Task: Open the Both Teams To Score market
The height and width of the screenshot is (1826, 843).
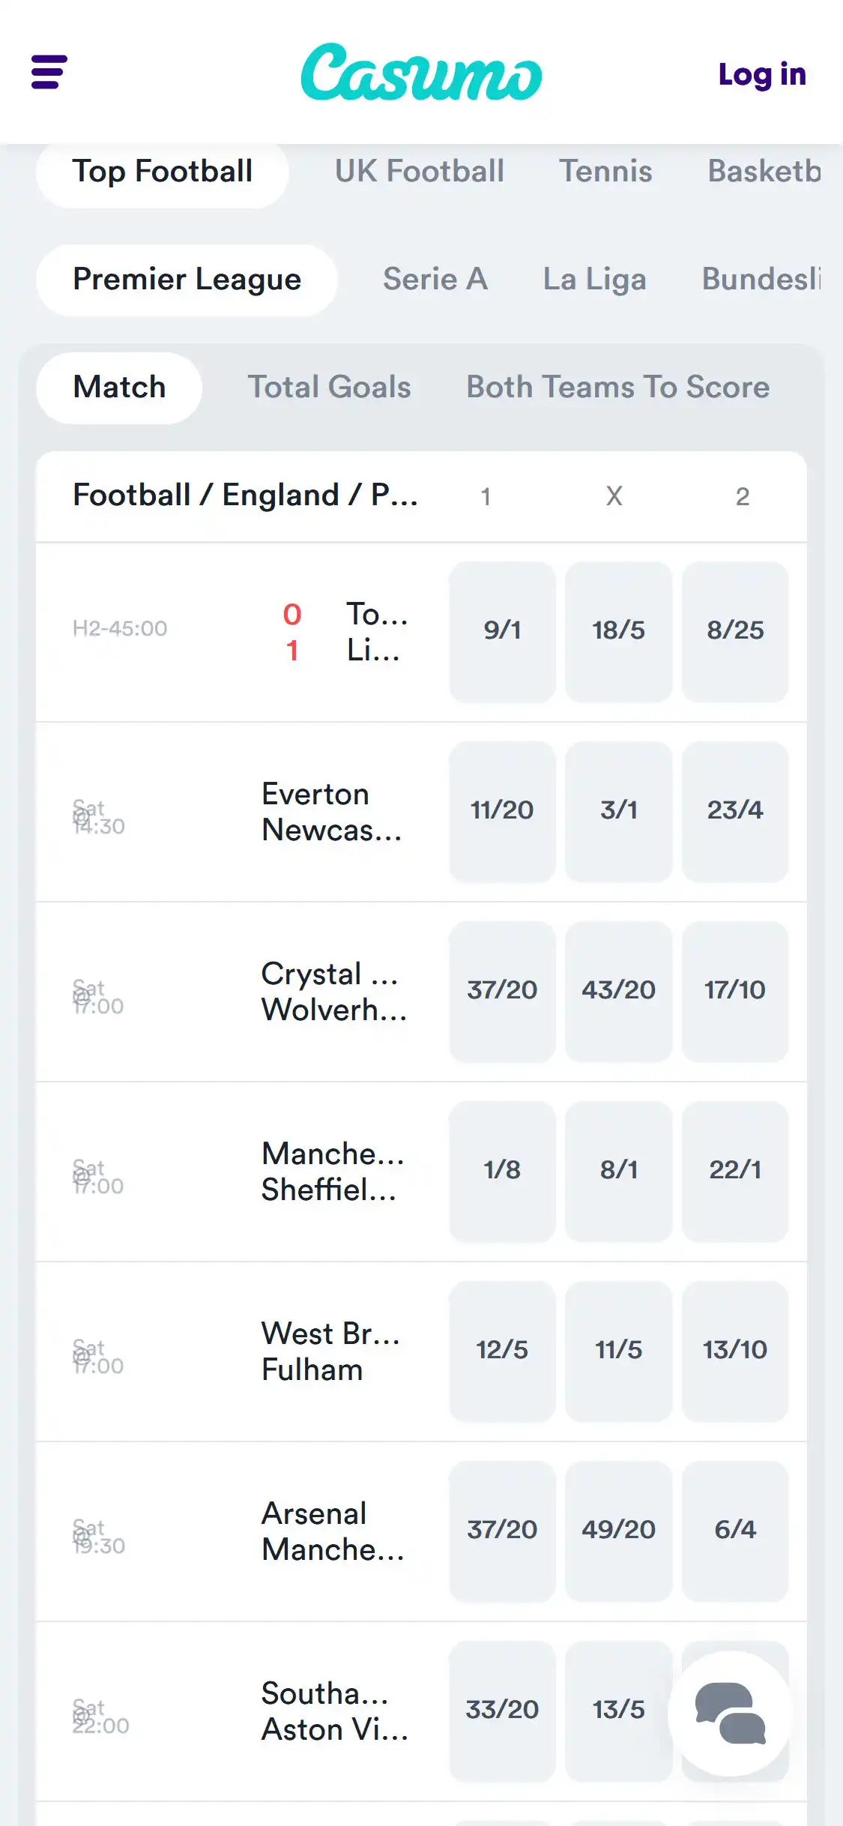Action: click(617, 387)
